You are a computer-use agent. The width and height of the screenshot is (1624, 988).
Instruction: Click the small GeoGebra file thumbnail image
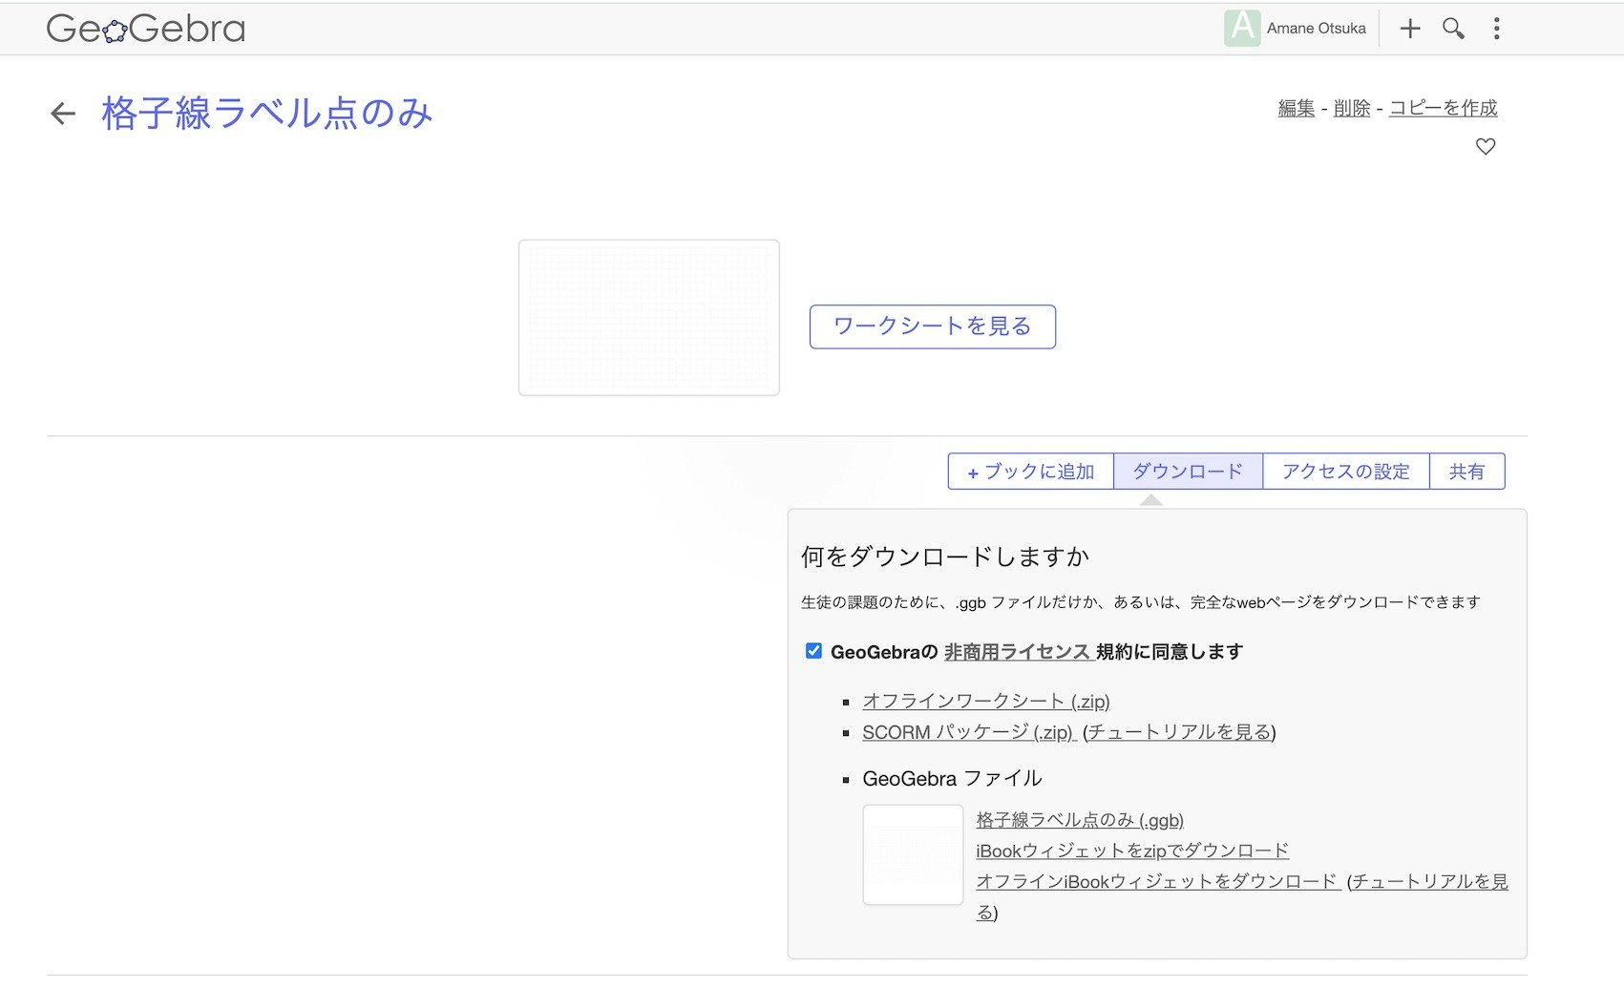pyautogui.click(x=912, y=853)
